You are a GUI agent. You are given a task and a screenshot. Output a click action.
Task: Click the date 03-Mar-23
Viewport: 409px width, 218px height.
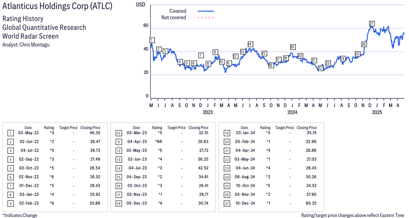137,133
